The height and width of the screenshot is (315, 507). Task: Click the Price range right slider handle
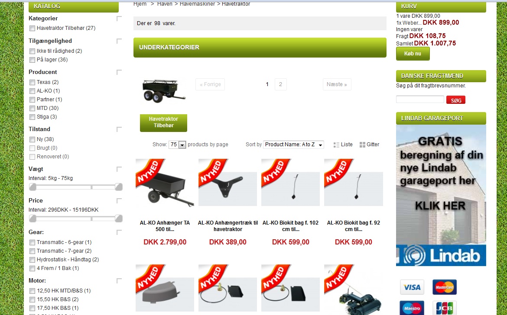tap(119, 219)
